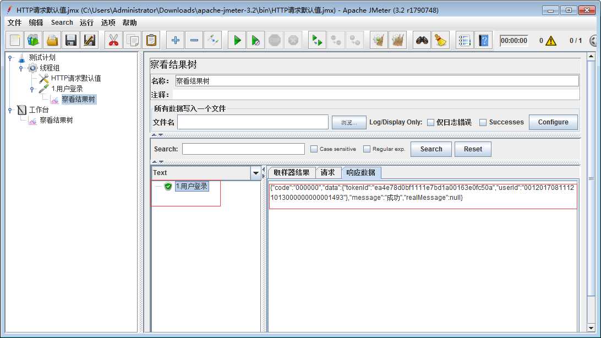Image resolution: width=601 pixels, height=338 pixels.
Task: Click the yellow warning triangle icon
Action: (551, 41)
